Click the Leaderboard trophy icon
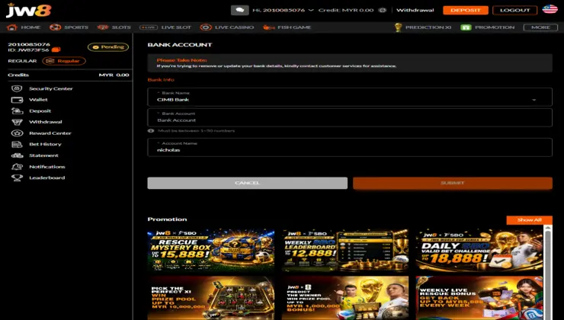Image resolution: width=564 pixels, height=320 pixels. click(17, 178)
